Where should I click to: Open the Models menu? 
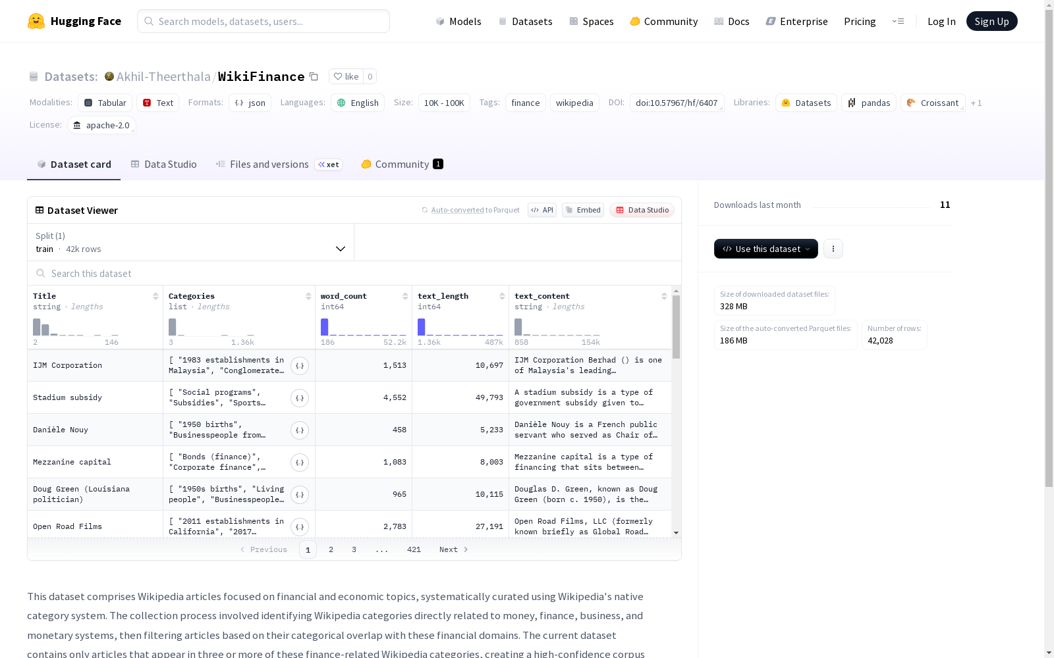[x=458, y=21]
